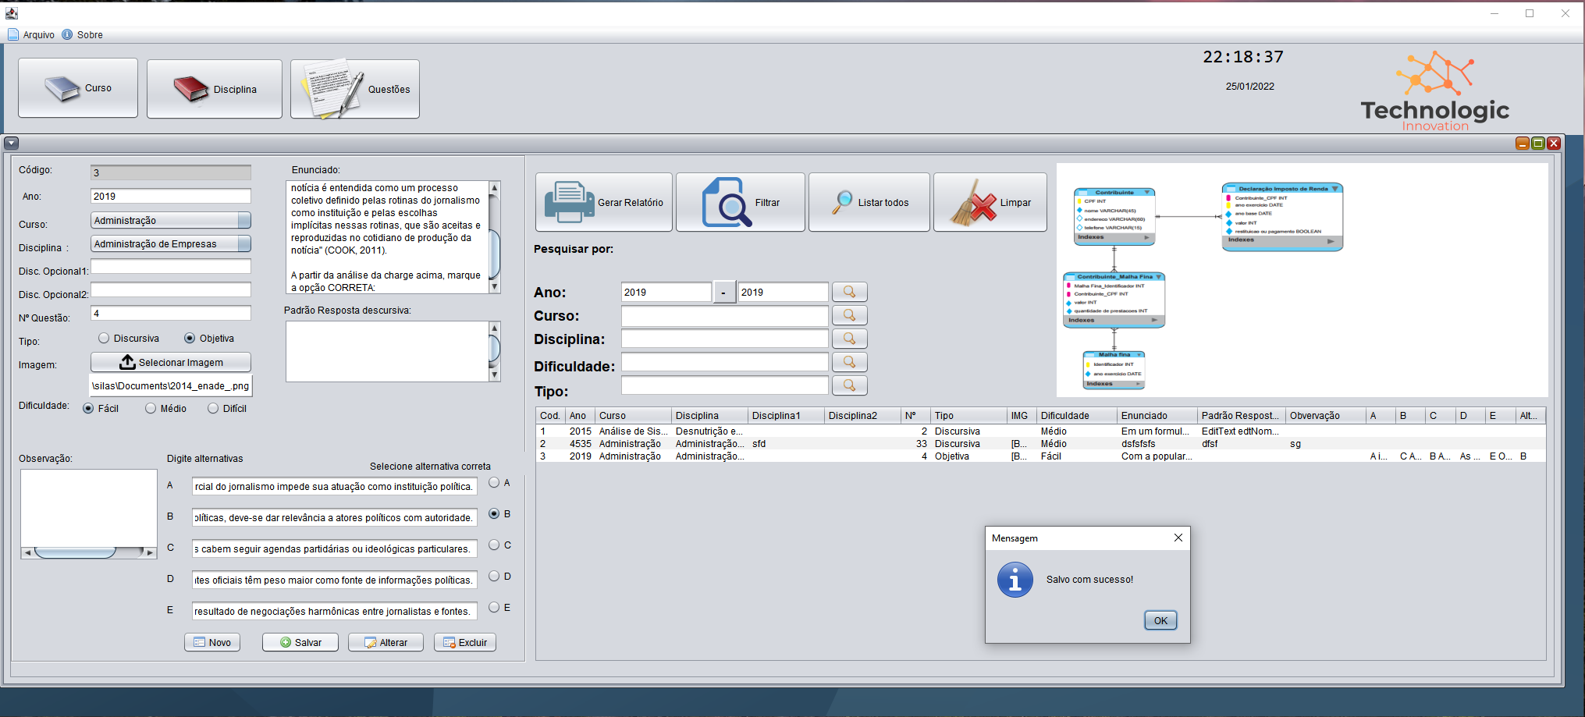1585x717 pixels.
Task: Set difficulty to Médio
Action: pyautogui.click(x=149, y=407)
